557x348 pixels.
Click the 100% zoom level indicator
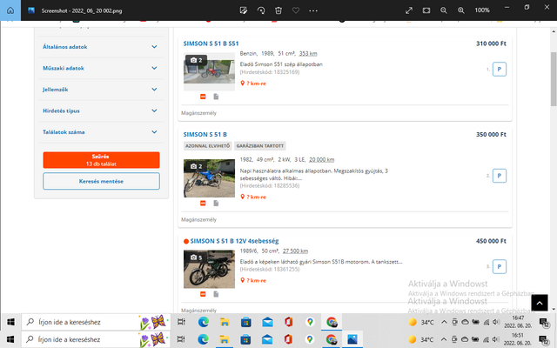coord(482,10)
